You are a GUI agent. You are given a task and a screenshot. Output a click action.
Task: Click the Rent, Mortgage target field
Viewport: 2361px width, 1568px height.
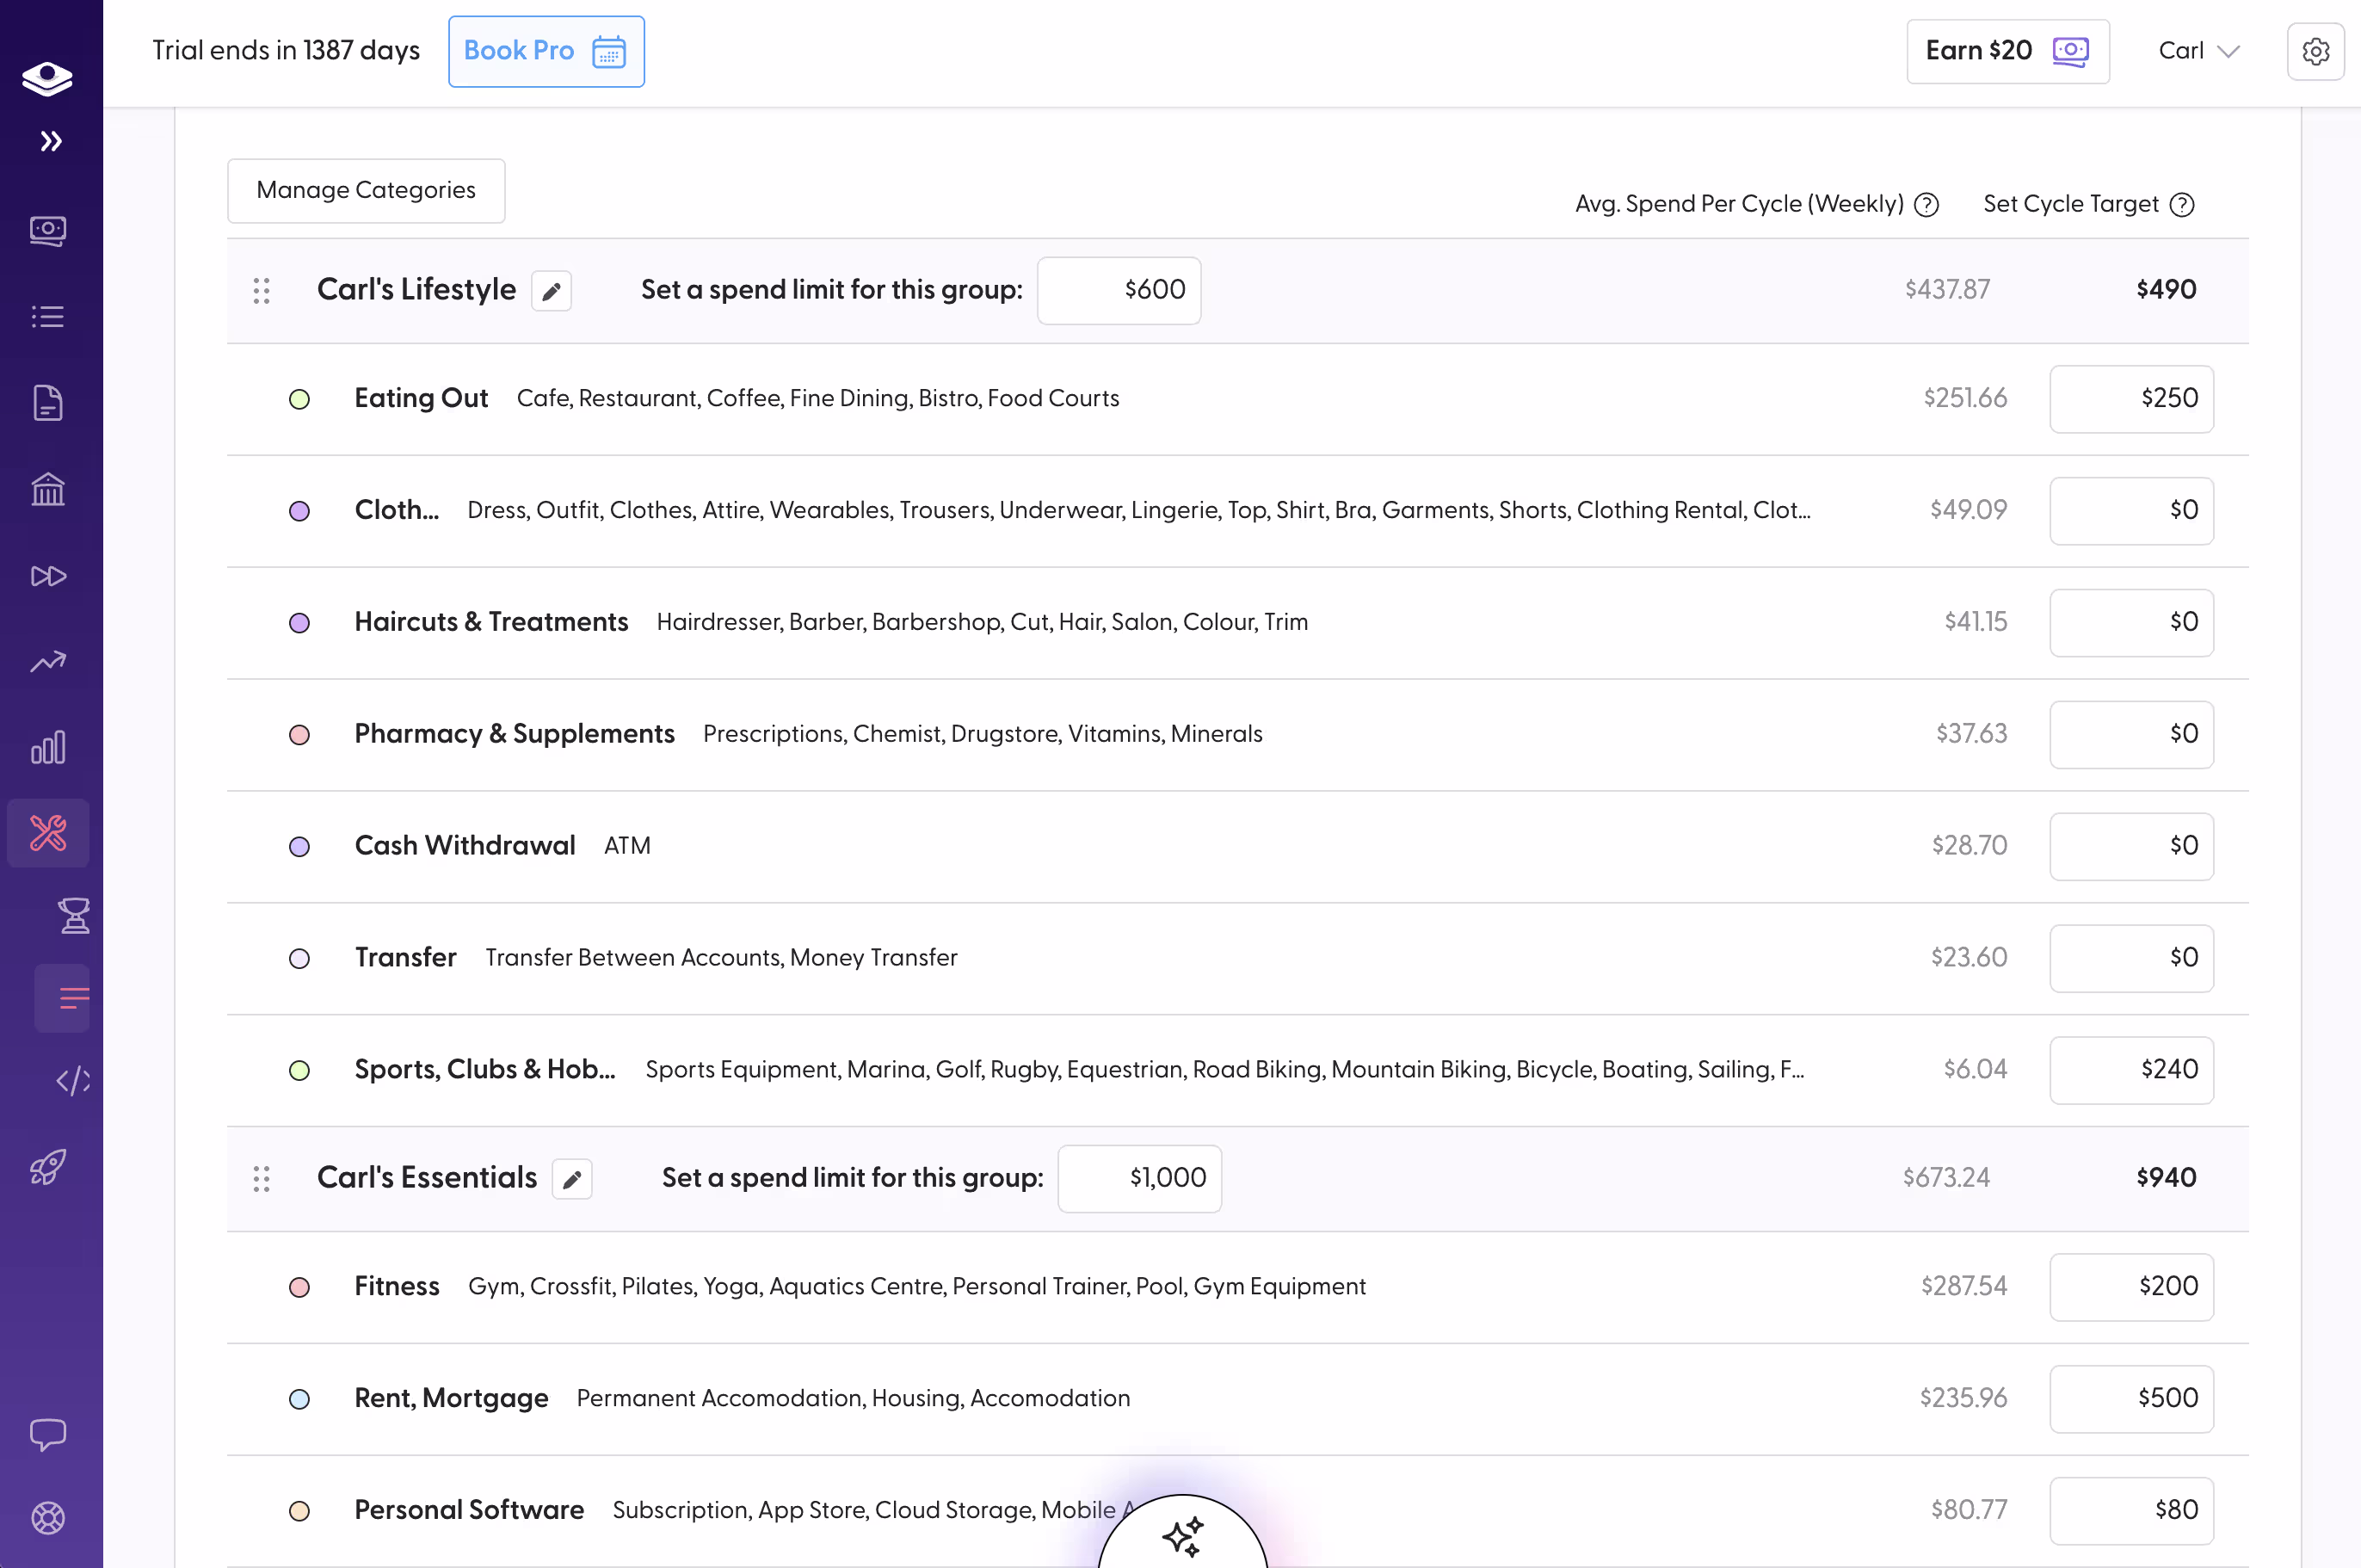(2131, 1399)
